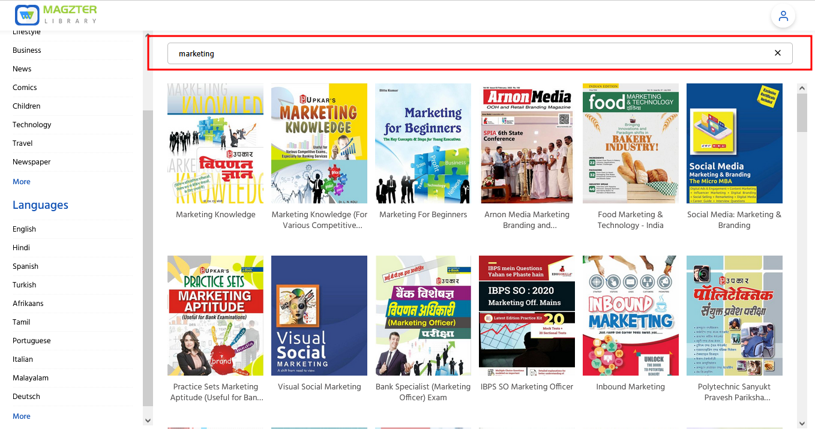Image resolution: width=815 pixels, height=432 pixels.
Task: Open the Inbound Marketing book cover
Action: click(631, 316)
